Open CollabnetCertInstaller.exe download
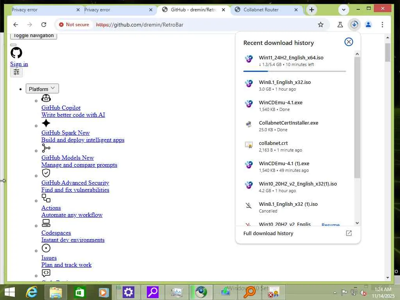 [x=295, y=126]
